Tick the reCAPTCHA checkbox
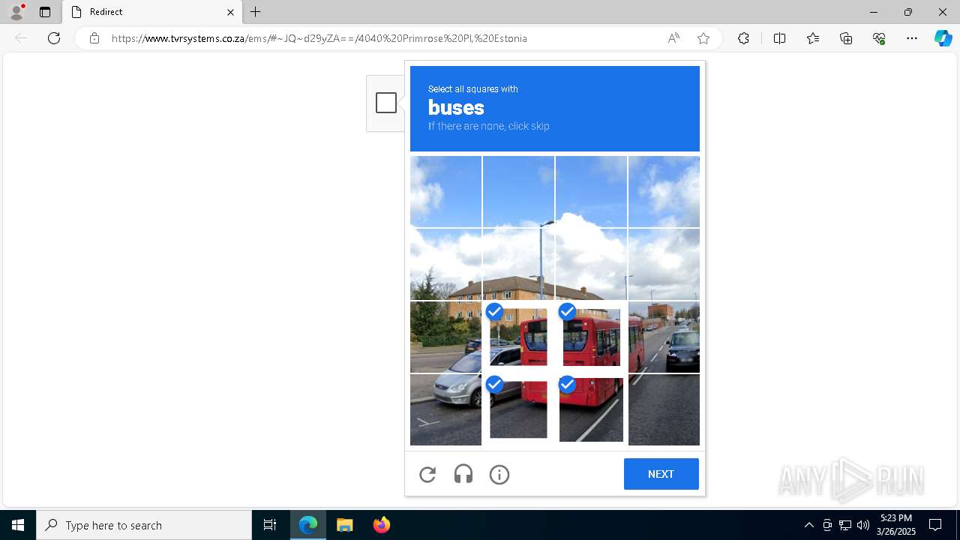The image size is (960, 540). [386, 103]
